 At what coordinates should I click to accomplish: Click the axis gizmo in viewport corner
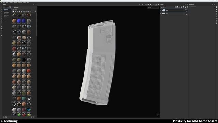pyautogui.click(x=158, y=114)
